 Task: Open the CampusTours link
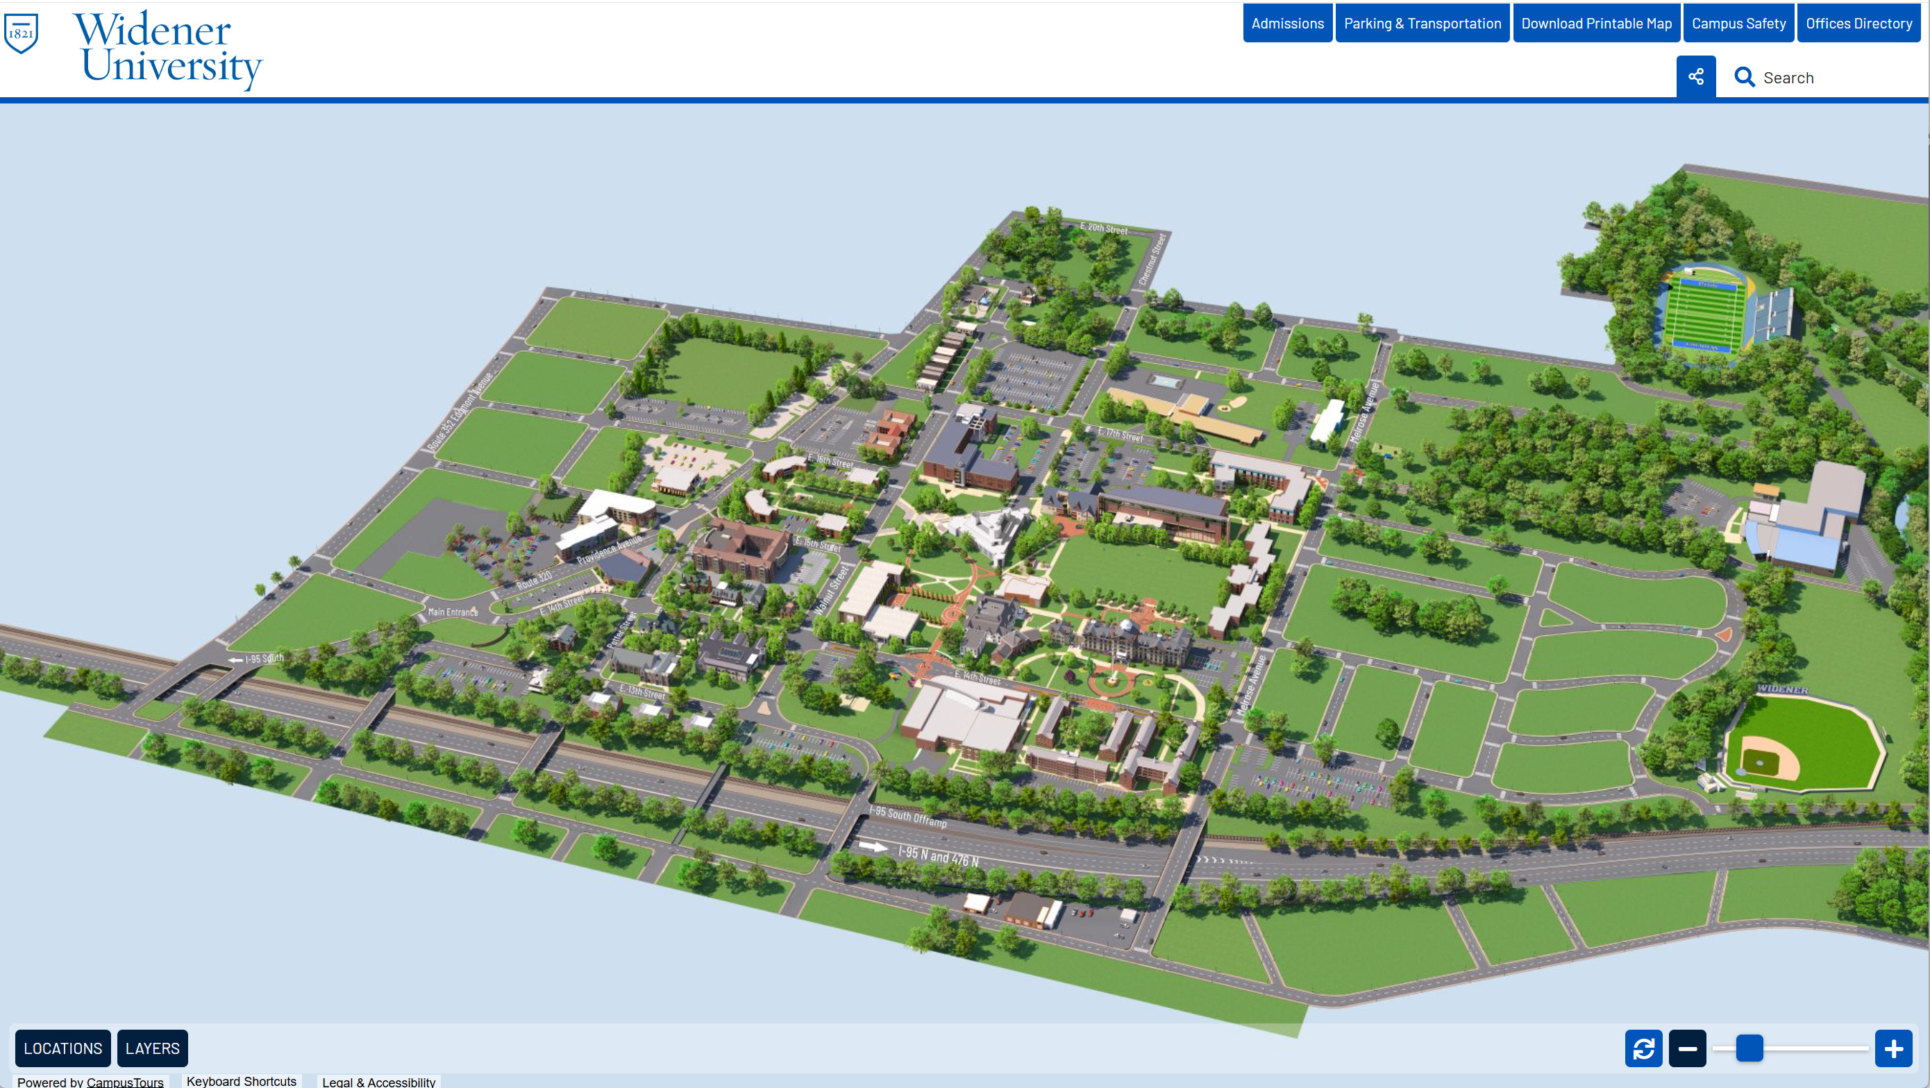[x=125, y=1081]
